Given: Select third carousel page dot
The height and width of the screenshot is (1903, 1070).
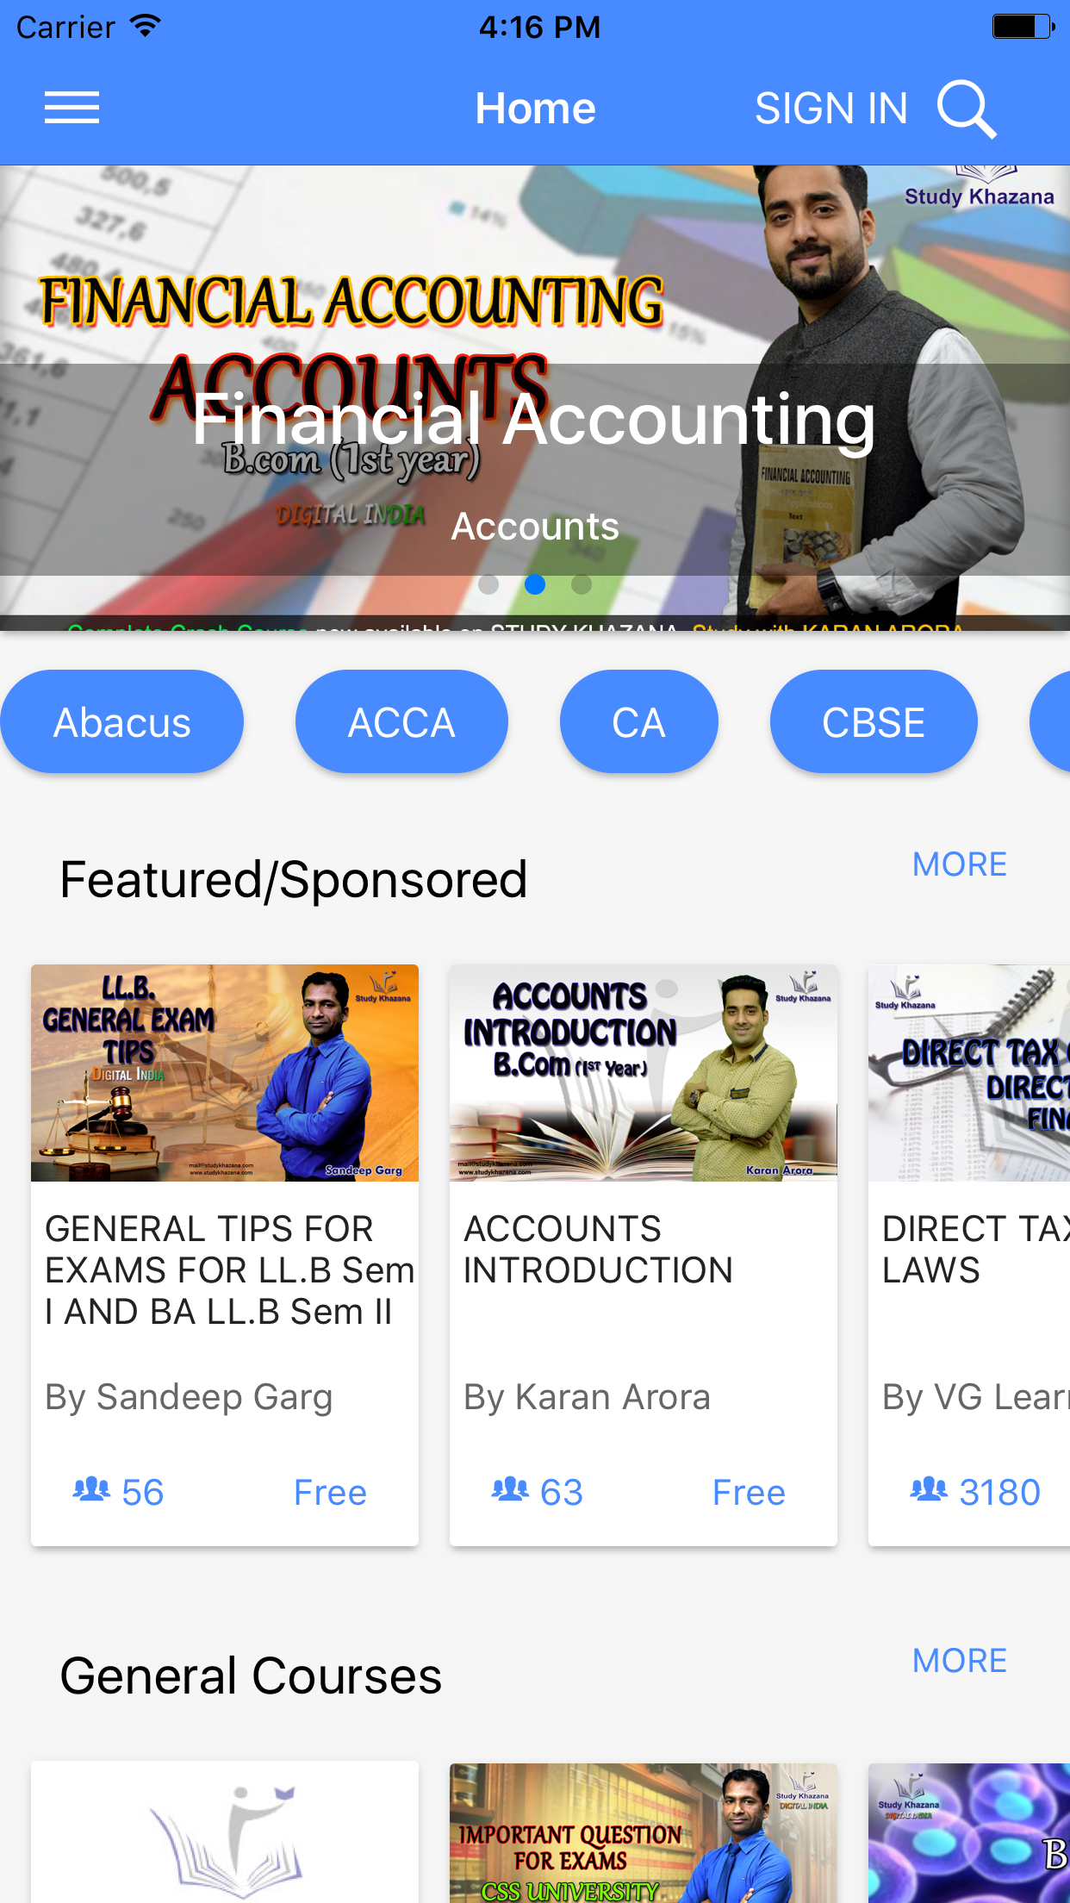Looking at the screenshot, I should 582,584.
